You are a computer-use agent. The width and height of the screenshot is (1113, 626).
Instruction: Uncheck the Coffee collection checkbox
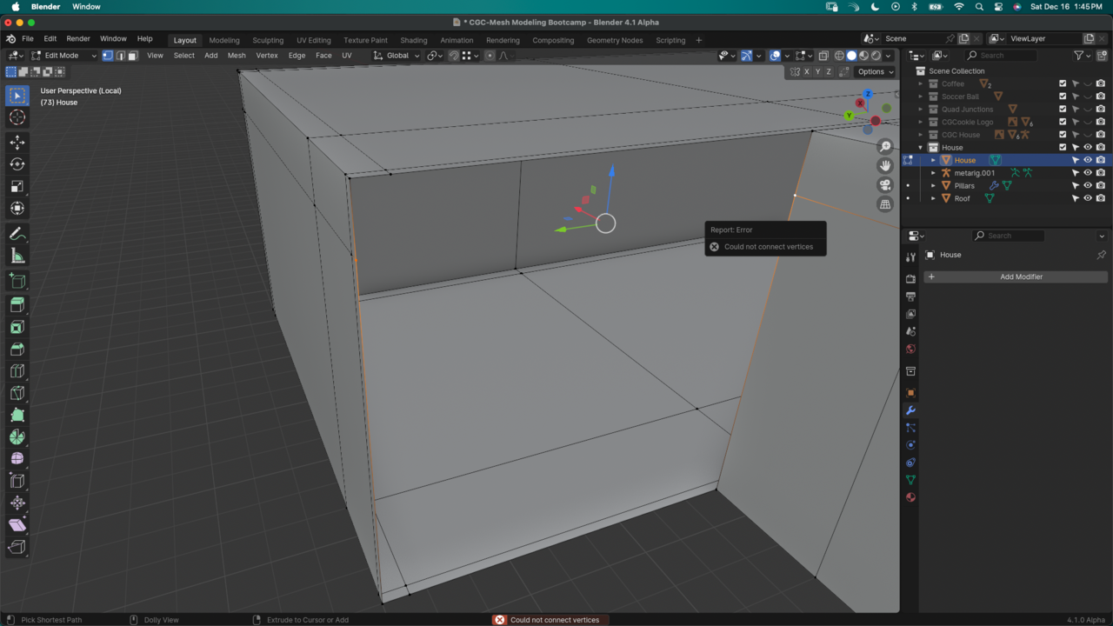1063,84
